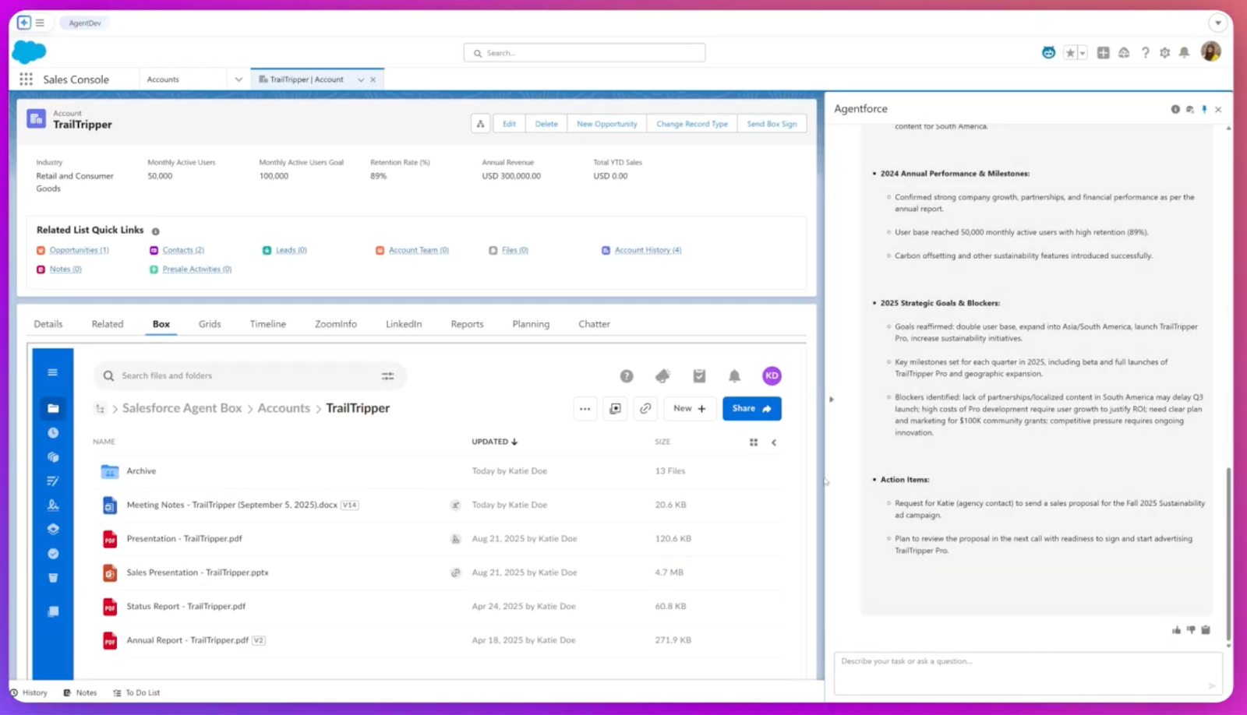Image resolution: width=1247 pixels, height=715 pixels.
Task: Open the account hierarchy icon beside Edit
Action: coord(480,124)
